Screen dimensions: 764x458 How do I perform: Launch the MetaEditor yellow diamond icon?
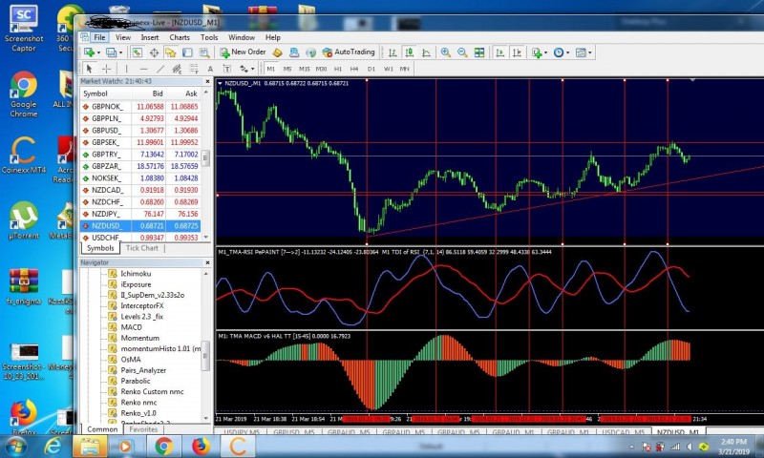pyautogui.click(x=277, y=52)
